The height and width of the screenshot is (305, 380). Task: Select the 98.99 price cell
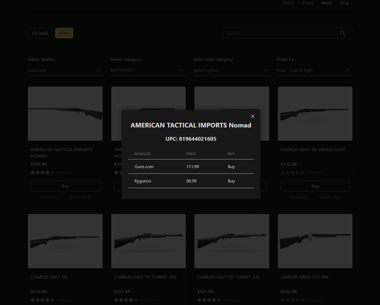[191, 181]
